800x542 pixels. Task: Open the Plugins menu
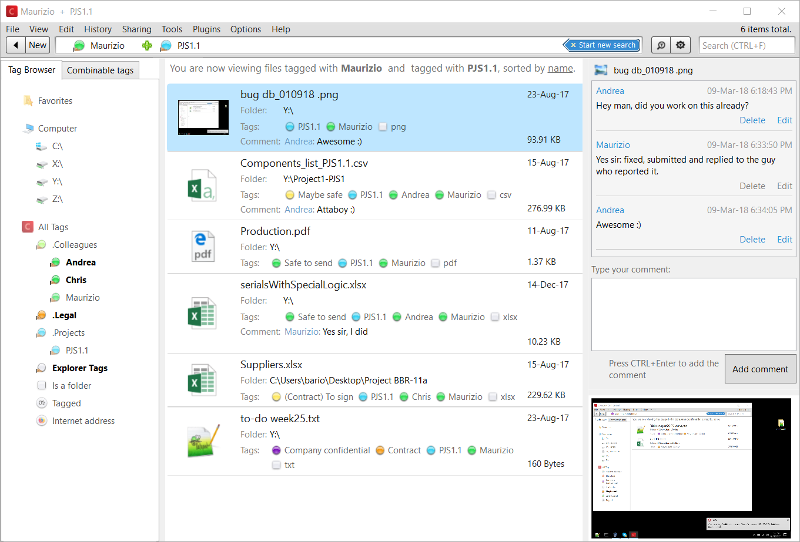click(207, 29)
